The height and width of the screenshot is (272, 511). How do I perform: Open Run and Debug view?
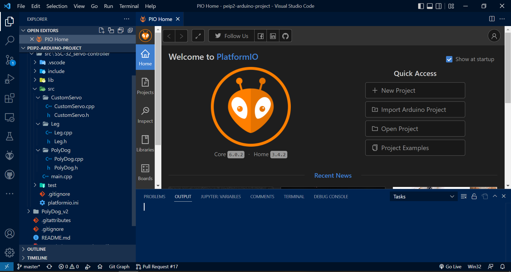click(10, 79)
